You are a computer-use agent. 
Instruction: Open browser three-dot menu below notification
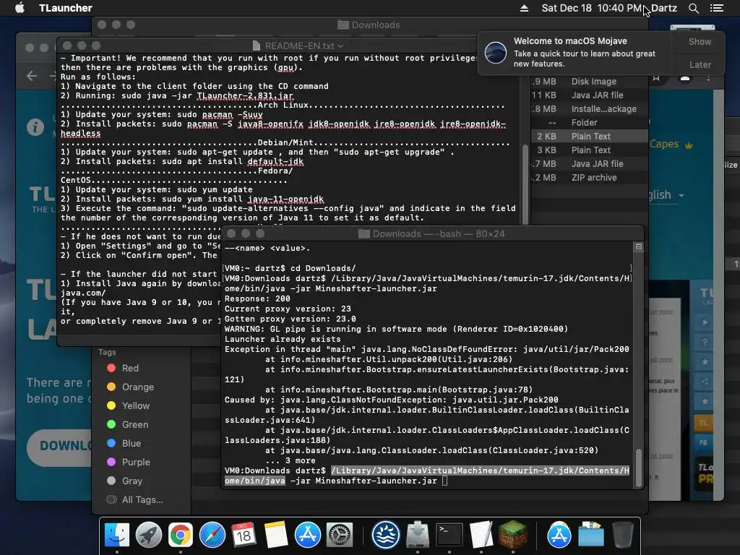click(708, 78)
